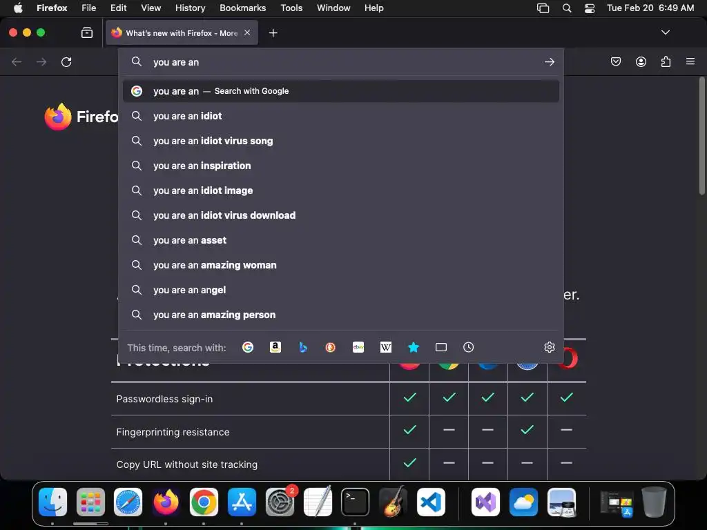
Task: Select What's new with Firefox tab
Action: point(182,32)
